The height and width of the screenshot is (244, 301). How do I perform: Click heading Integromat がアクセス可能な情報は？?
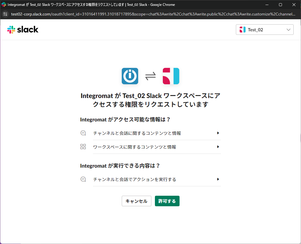click(125, 120)
